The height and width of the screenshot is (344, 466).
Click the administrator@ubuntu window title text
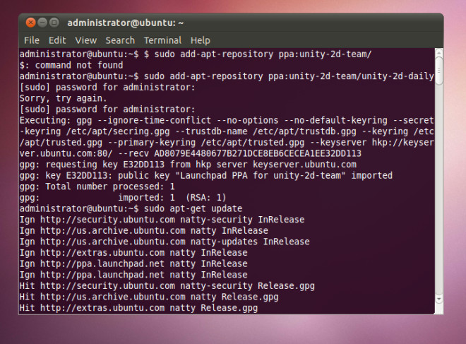[125, 23]
